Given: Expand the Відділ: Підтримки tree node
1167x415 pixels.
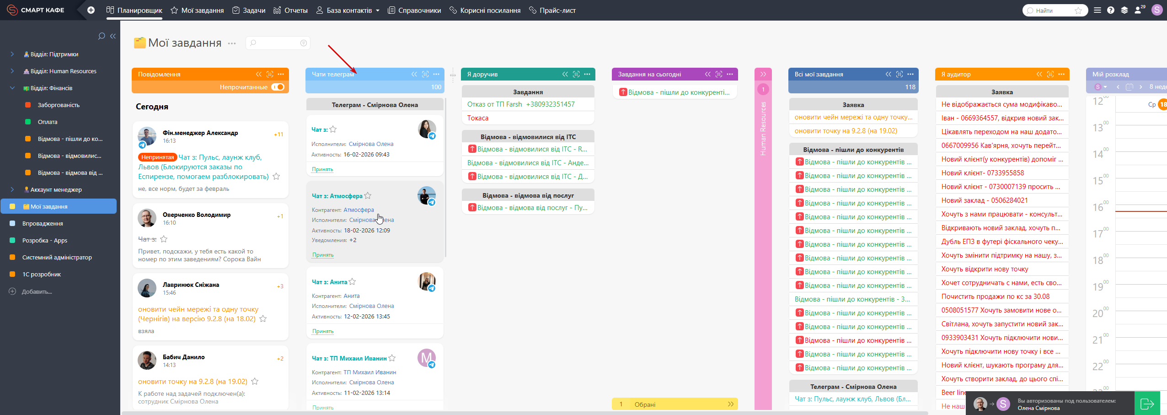Looking at the screenshot, I should tap(12, 54).
